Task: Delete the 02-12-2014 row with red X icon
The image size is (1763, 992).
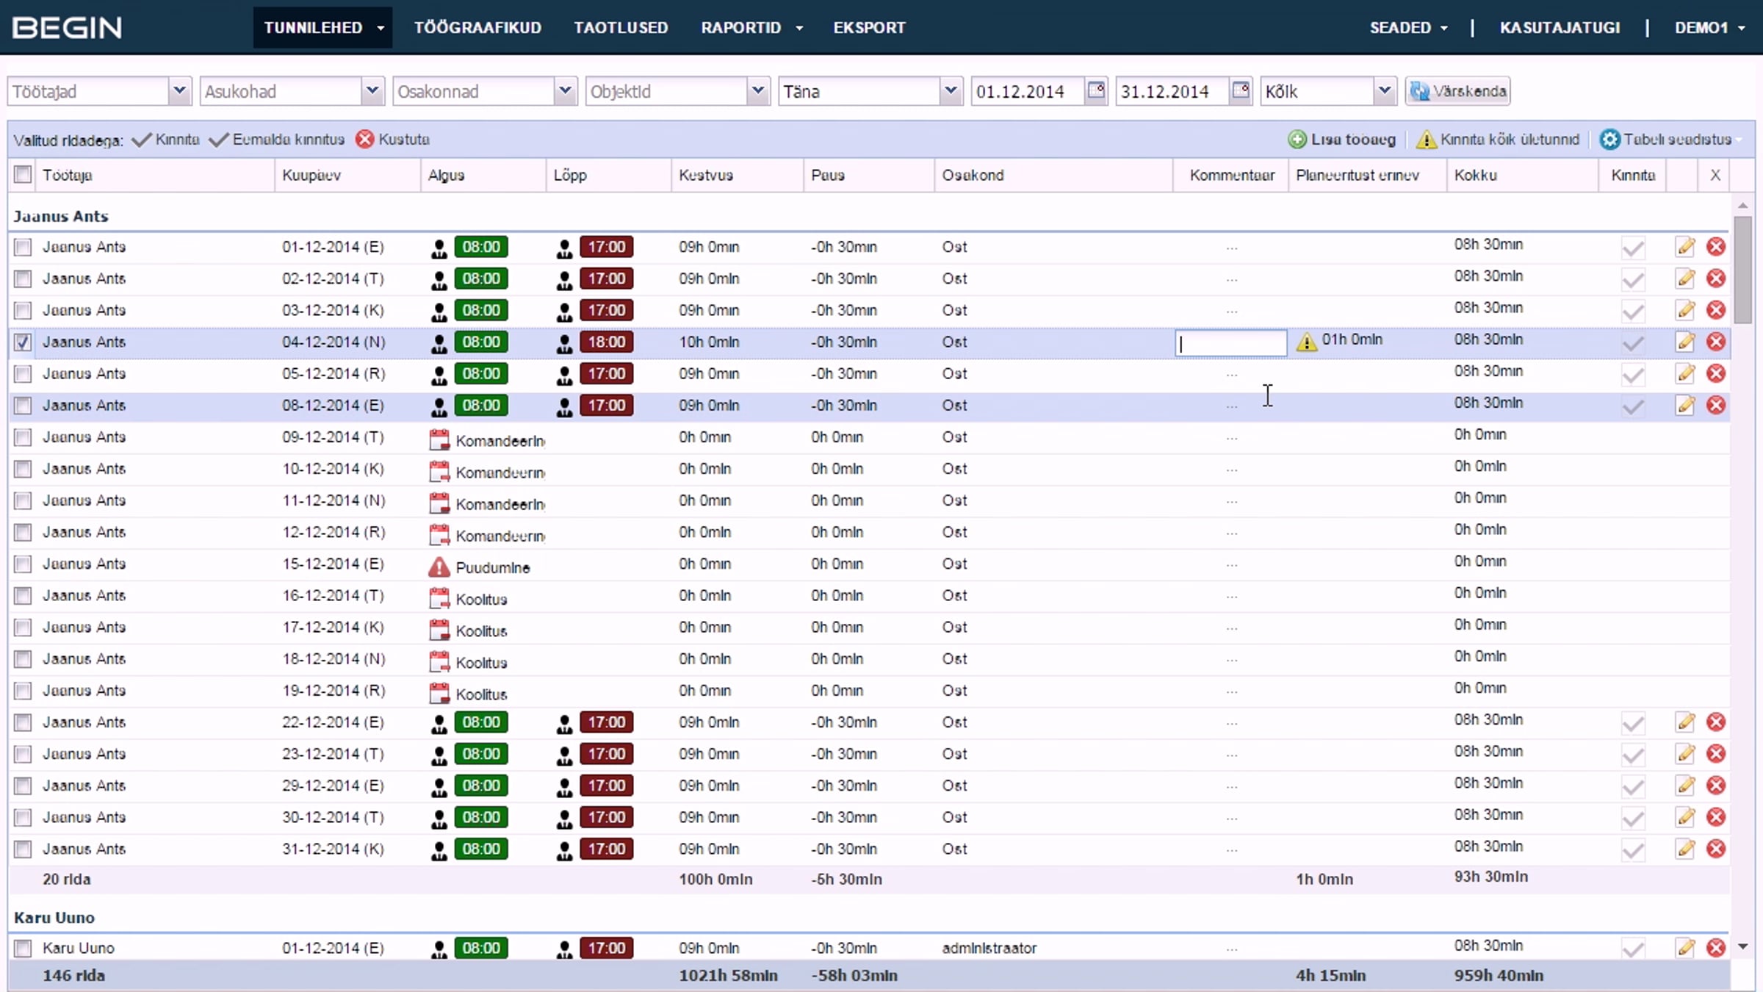Action: [x=1716, y=278]
